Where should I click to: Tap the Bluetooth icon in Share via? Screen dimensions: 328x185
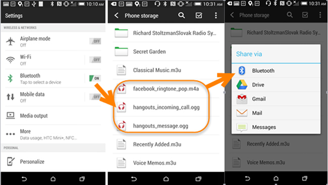(x=242, y=70)
